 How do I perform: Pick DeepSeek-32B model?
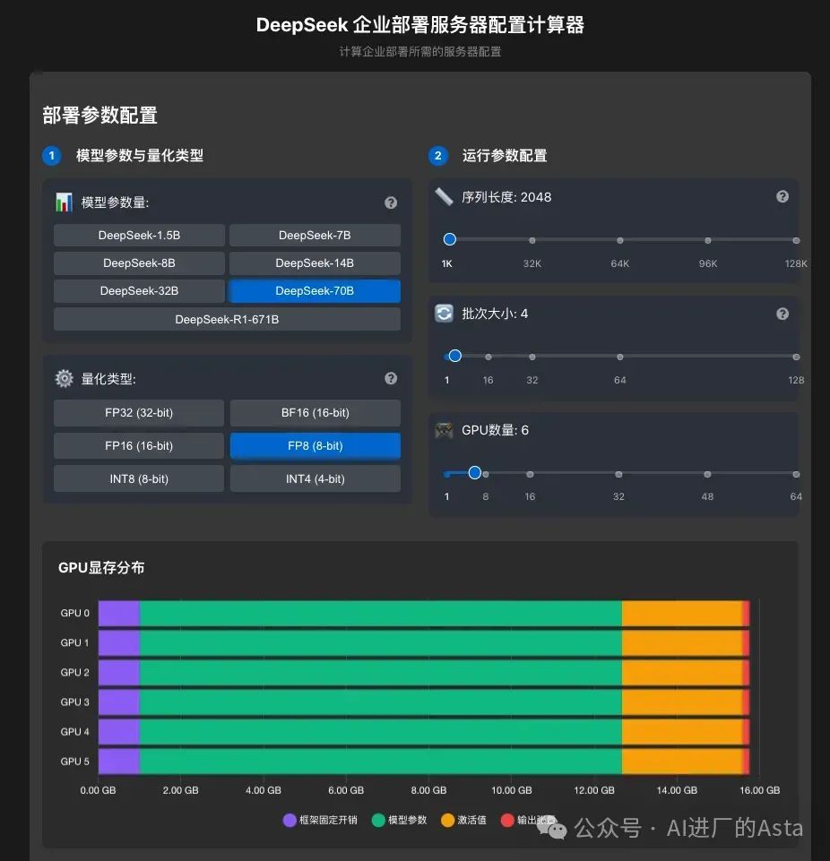(139, 291)
